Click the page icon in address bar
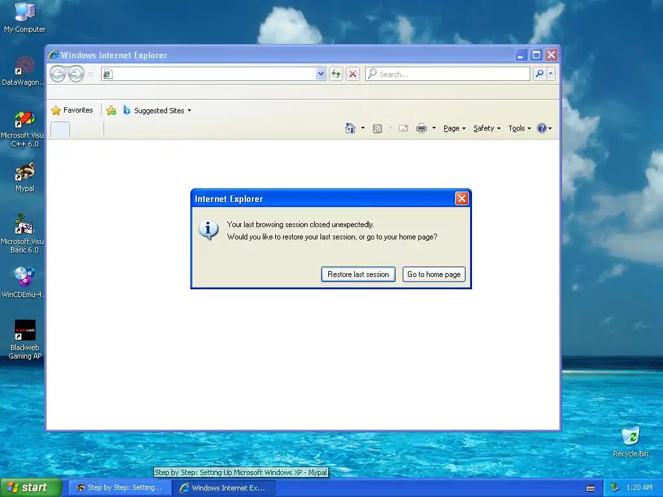 pos(107,74)
